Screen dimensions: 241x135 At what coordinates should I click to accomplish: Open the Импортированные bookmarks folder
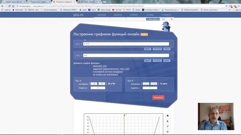click(x=49, y=10)
